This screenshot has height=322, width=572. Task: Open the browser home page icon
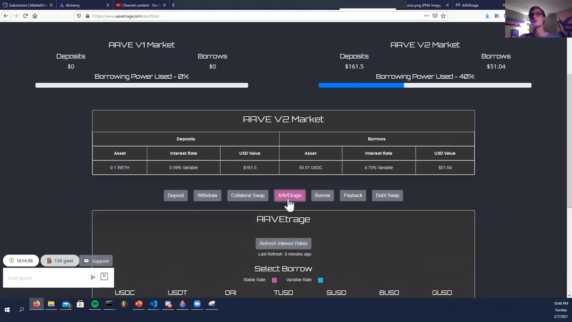pos(35,16)
